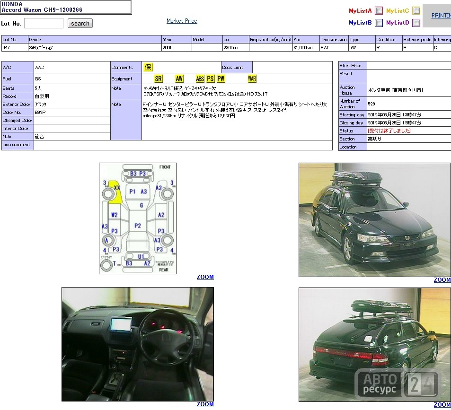The width and height of the screenshot is (451, 410).
Task: Click the 売切り section value
Action: pos(375,139)
